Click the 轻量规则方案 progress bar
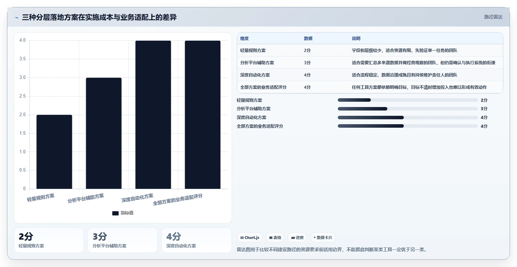The height and width of the screenshot is (267, 517). tap(408, 100)
